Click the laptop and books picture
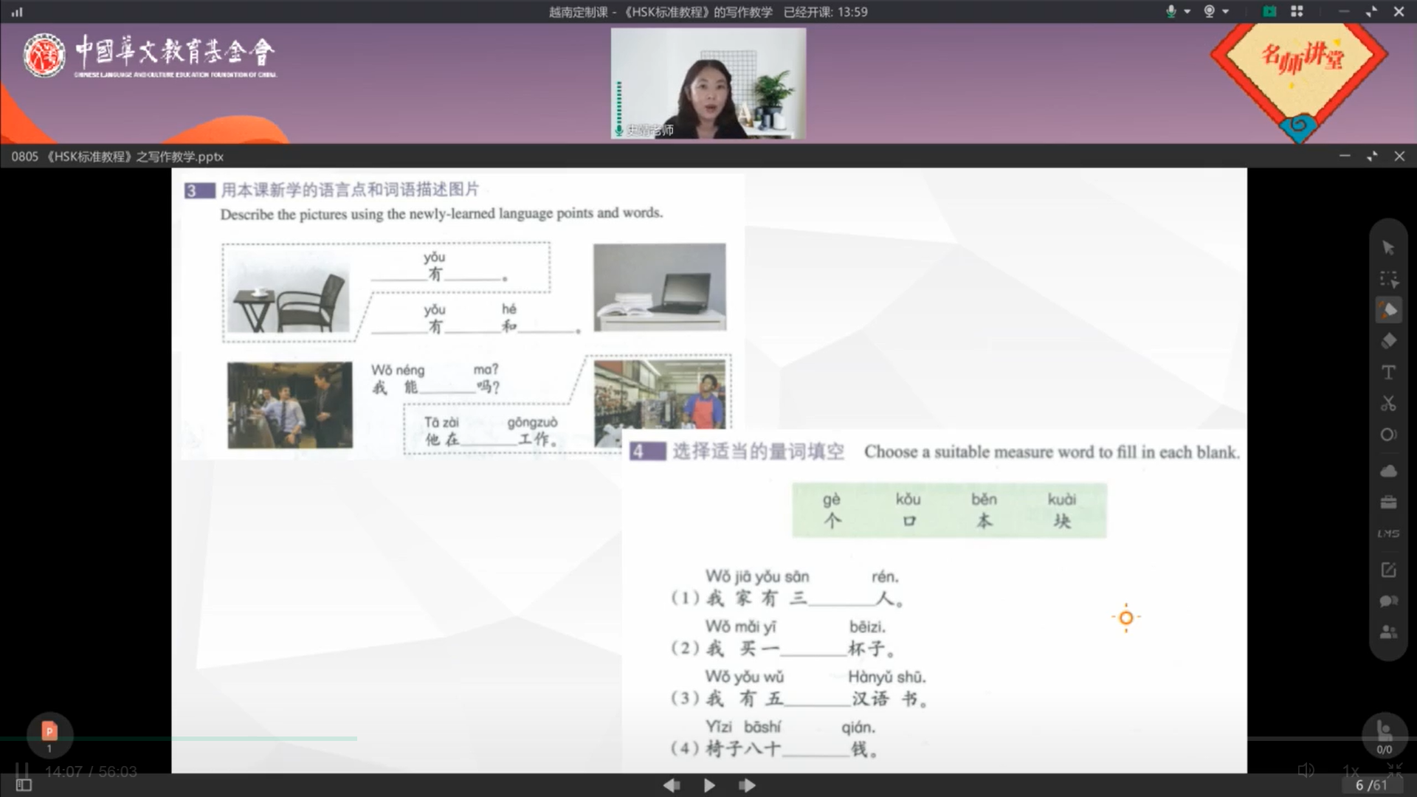1417x797 pixels. pyautogui.click(x=660, y=287)
